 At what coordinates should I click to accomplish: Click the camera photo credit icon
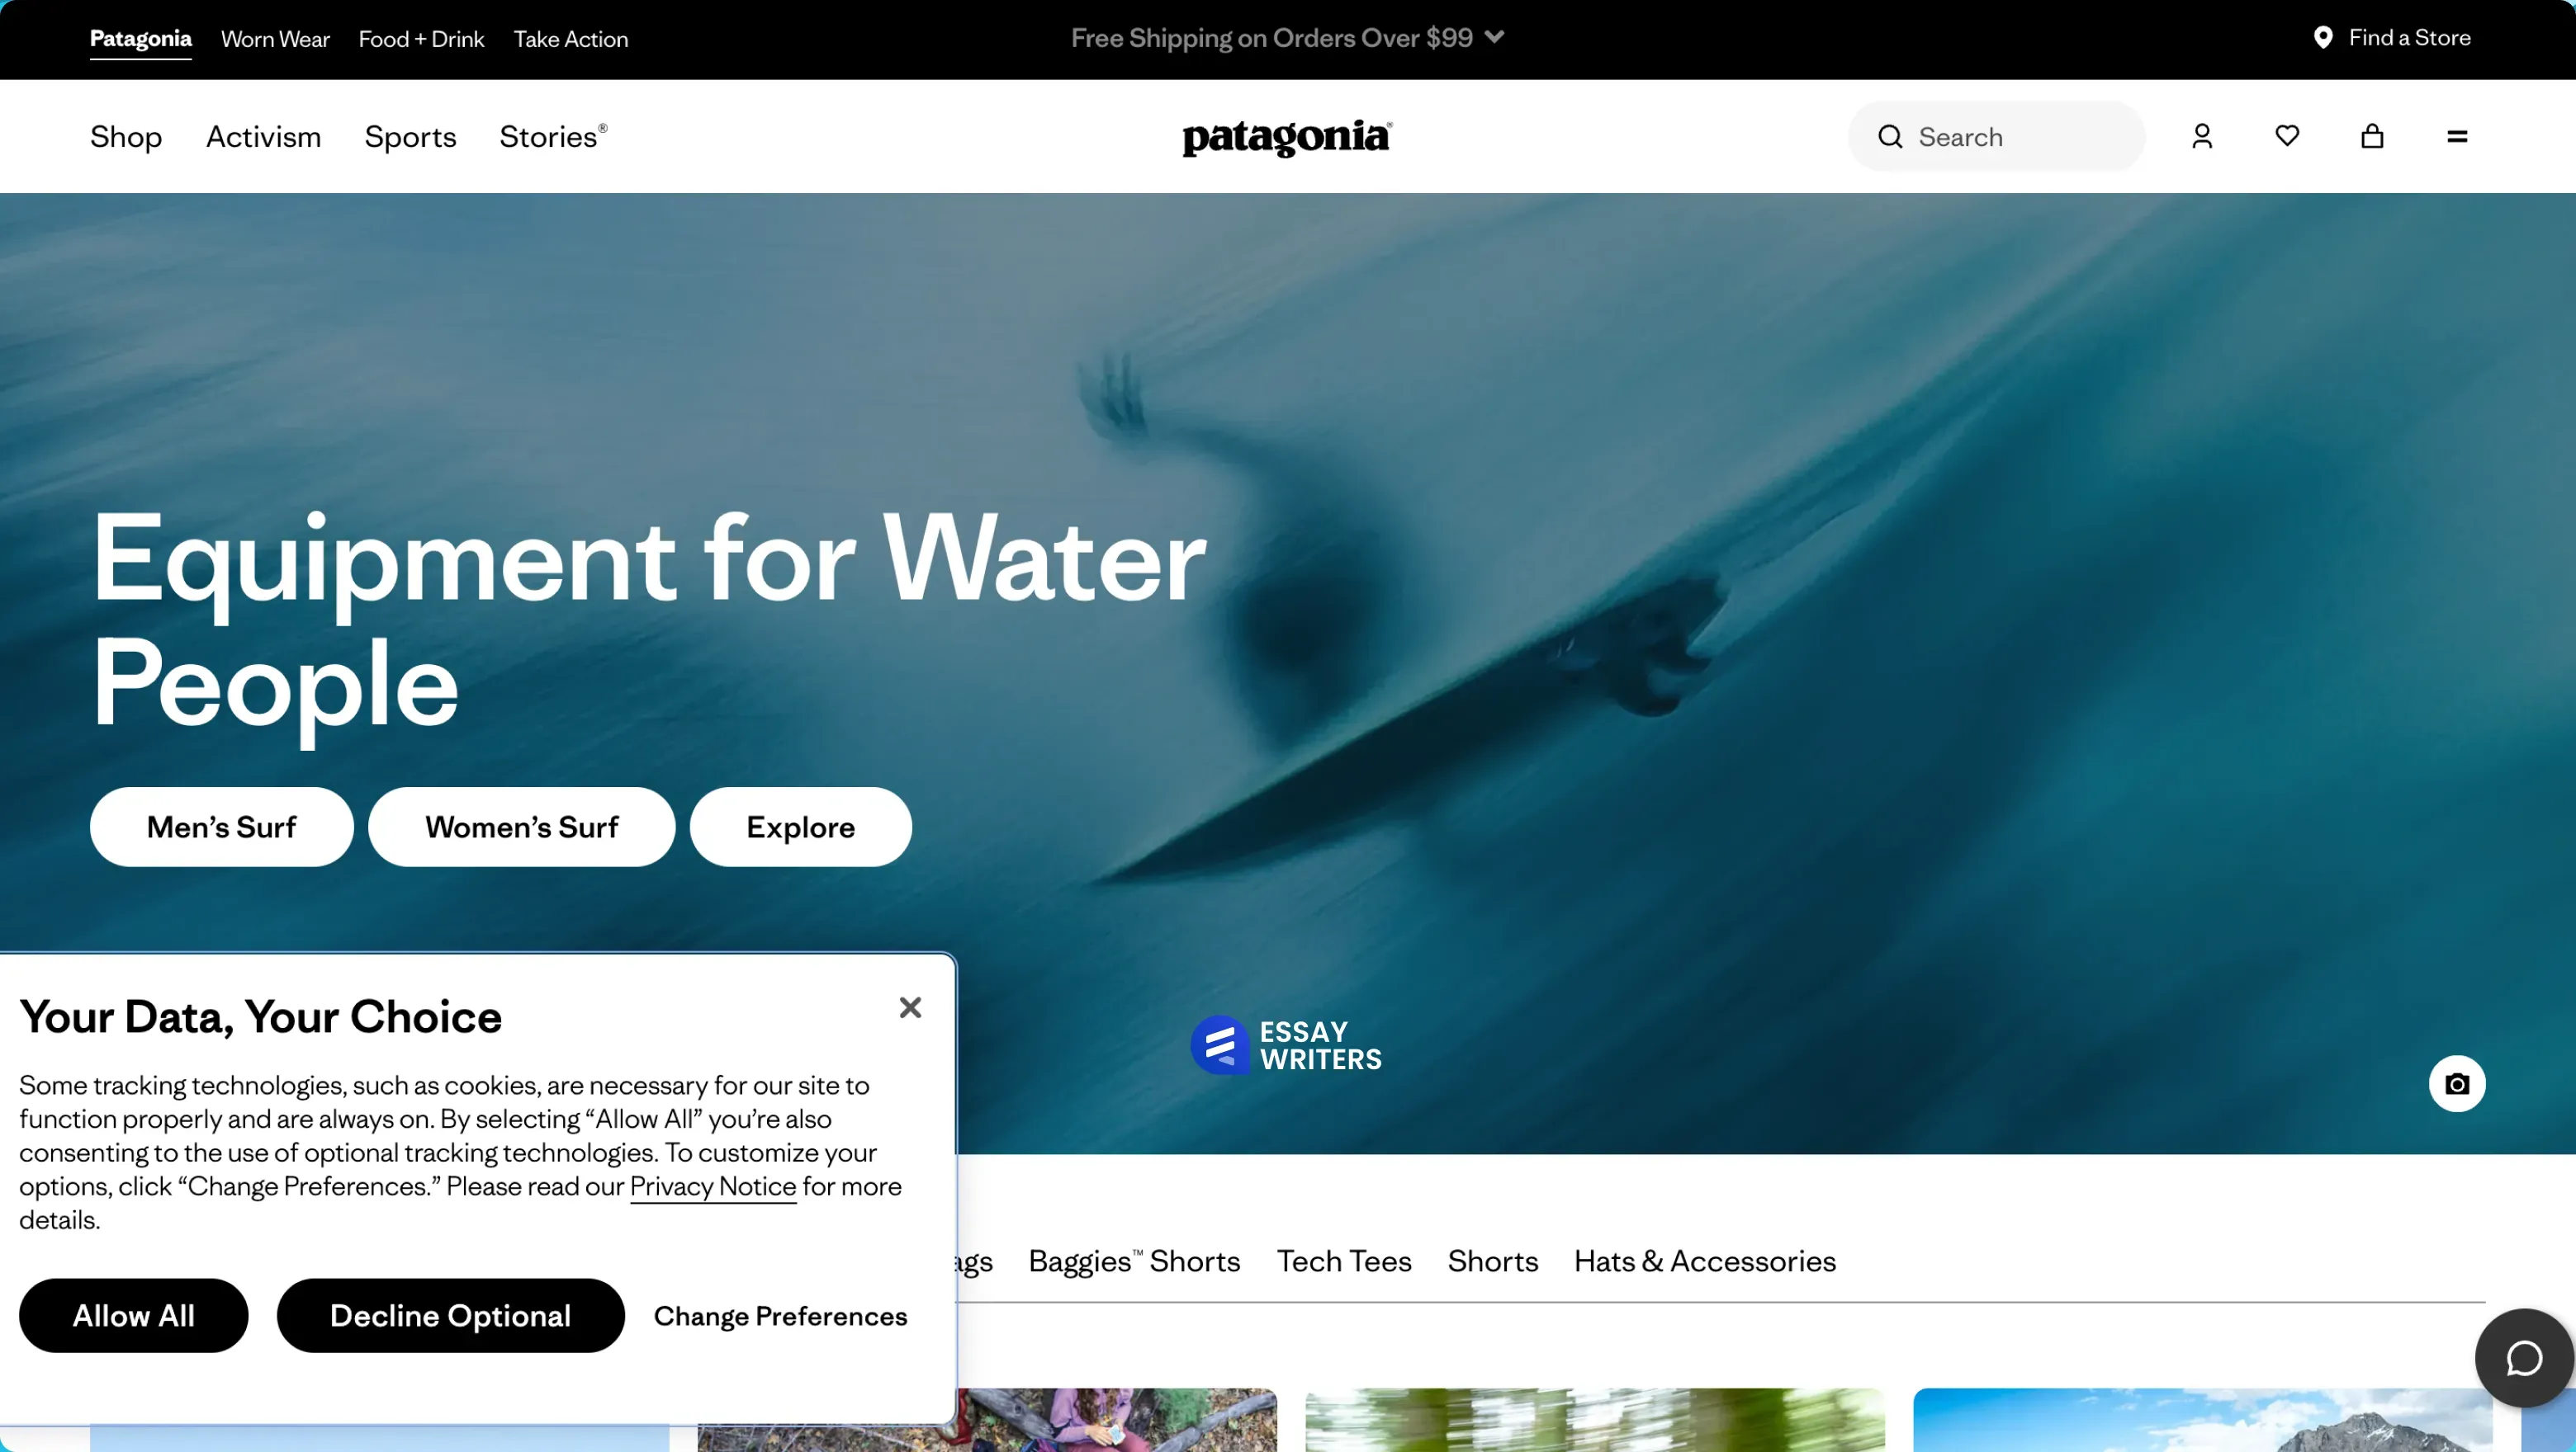tap(2457, 1083)
